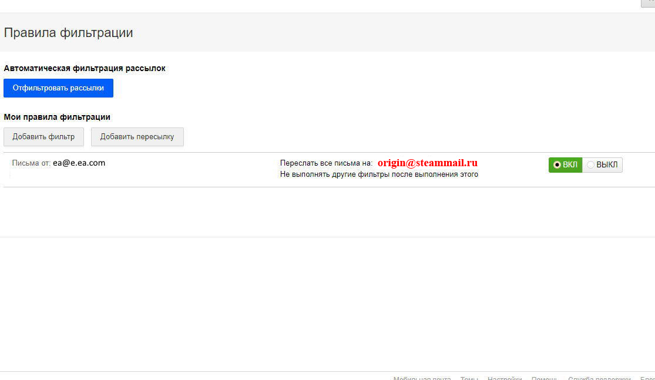Click the Автоматическая фильтрация рассылок heading
The width and height of the screenshot is (655, 380).
point(85,68)
